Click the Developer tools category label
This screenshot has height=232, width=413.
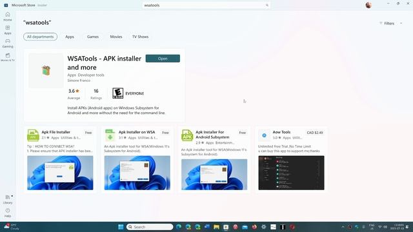[91, 75]
